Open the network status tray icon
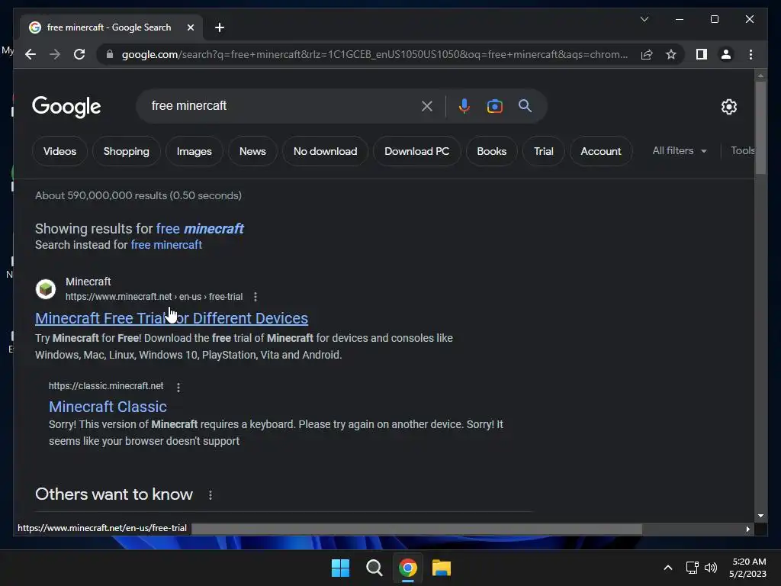 [692, 568]
